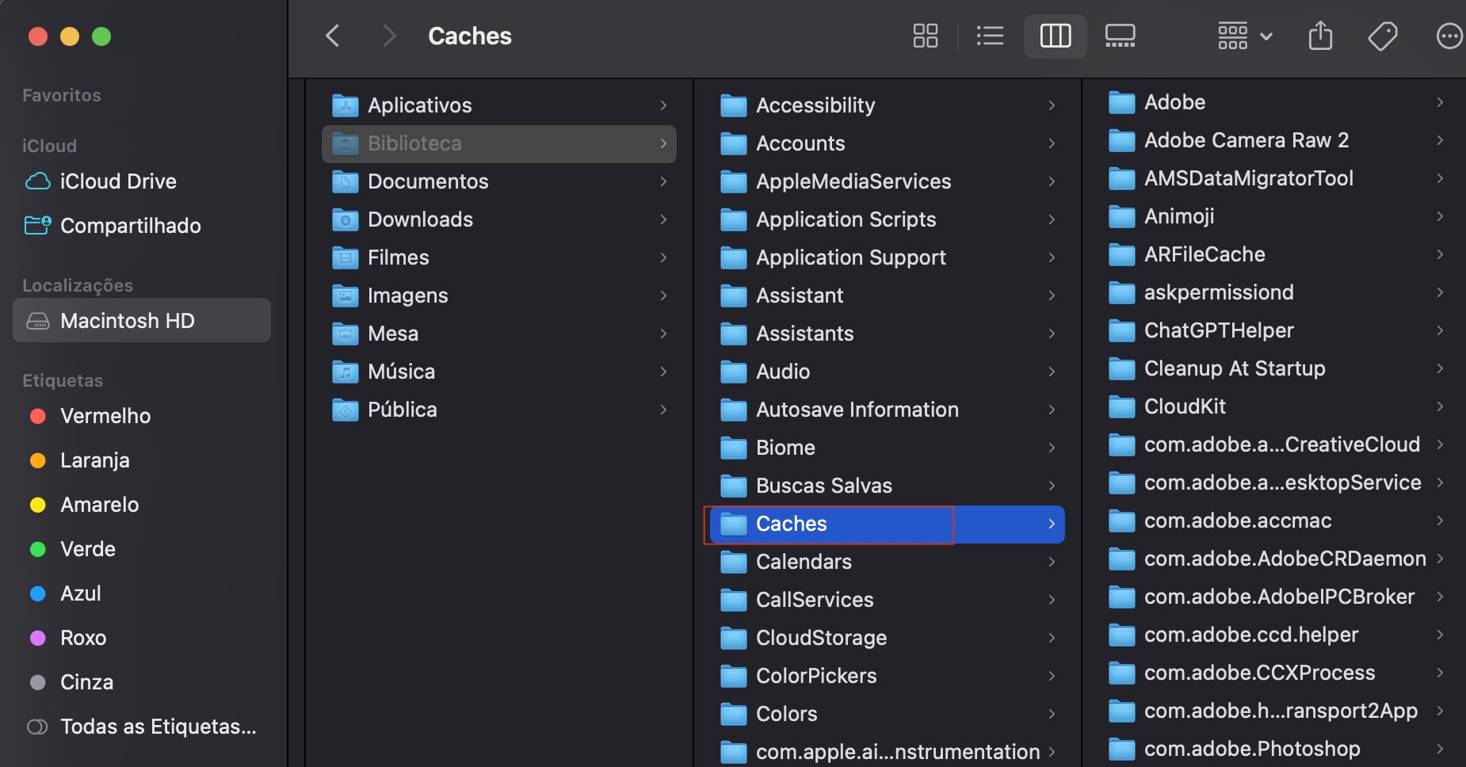Expand the Downloads folder chevron
This screenshot has width=1466, height=767.
click(663, 219)
